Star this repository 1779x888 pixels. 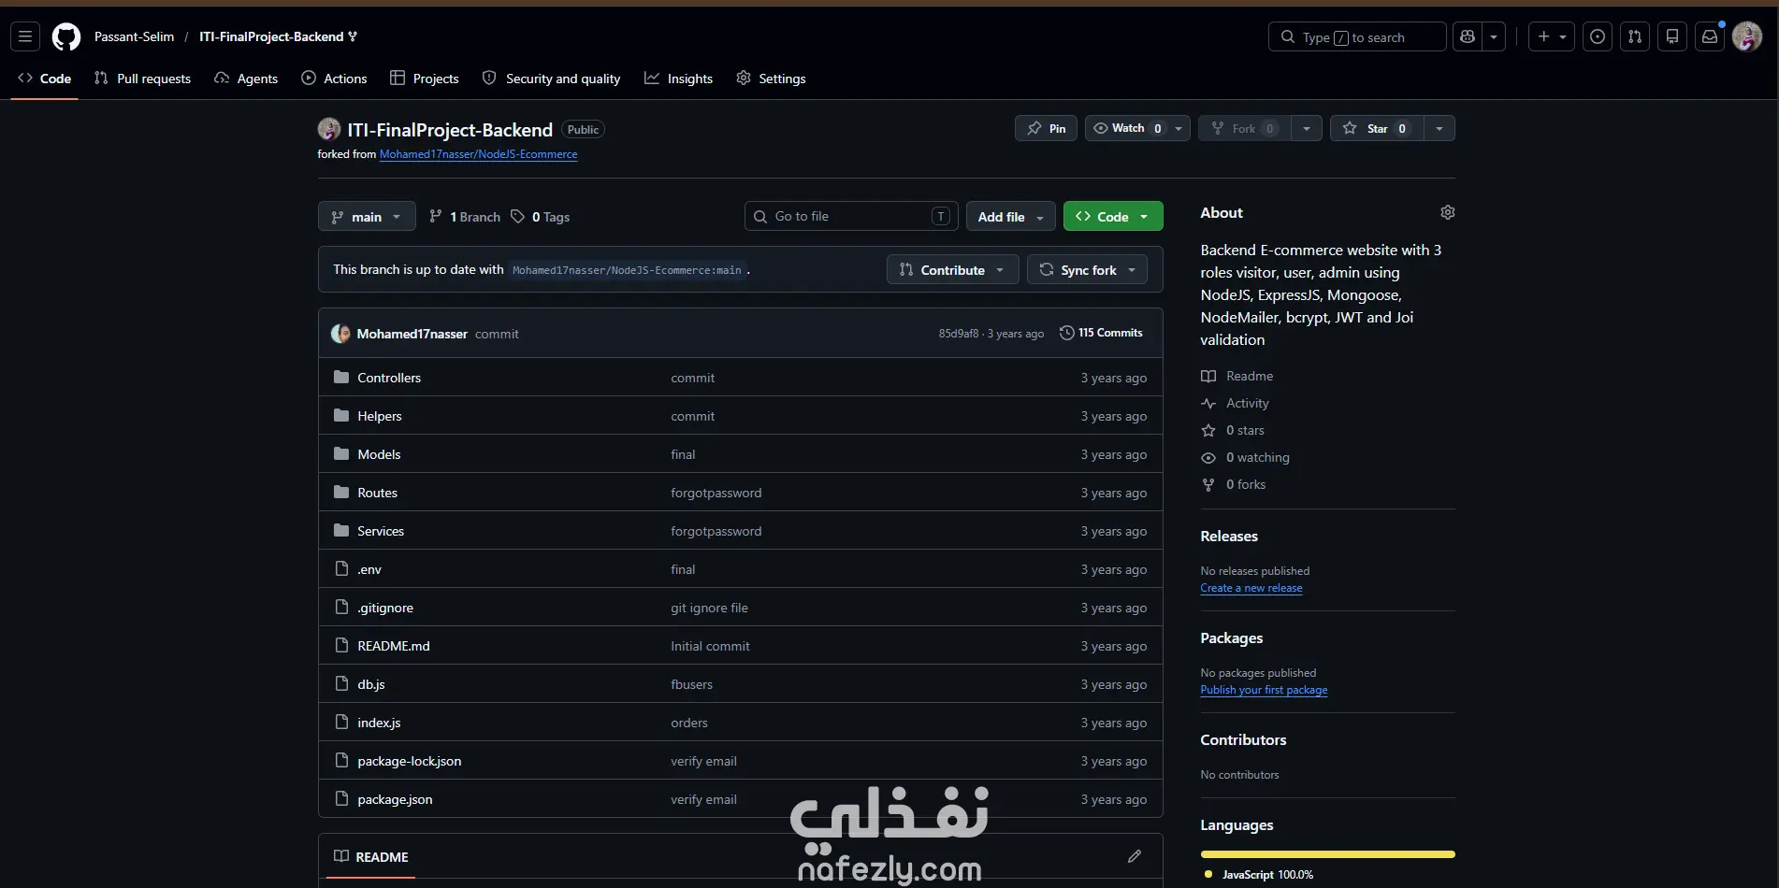point(1377,128)
